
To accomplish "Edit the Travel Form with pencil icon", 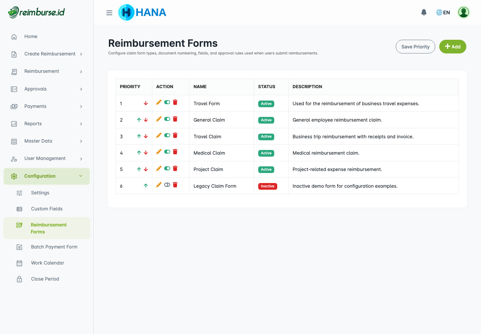I will tap(159, 103).
